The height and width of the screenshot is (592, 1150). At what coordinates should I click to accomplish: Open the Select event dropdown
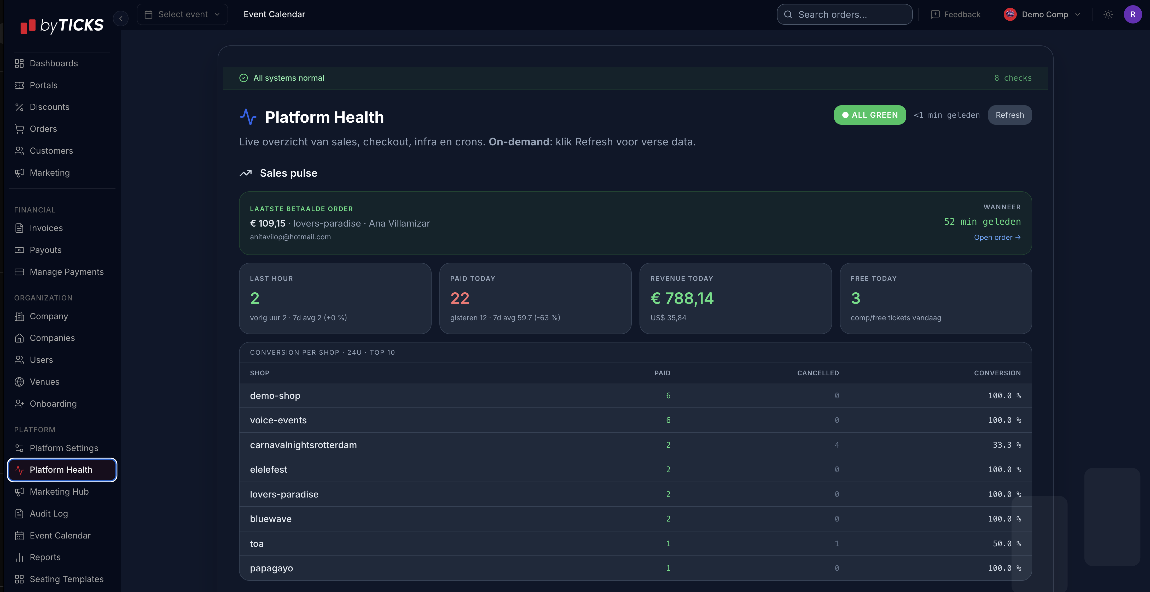click(x=182, y=14)
